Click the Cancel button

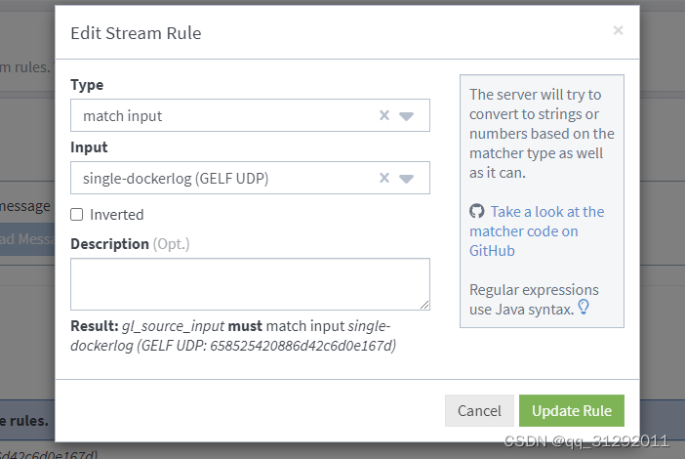click(x=479, y=411)
